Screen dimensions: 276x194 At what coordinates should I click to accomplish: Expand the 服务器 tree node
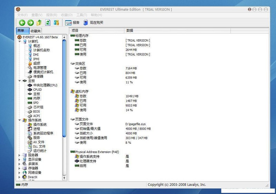(19, 155)
